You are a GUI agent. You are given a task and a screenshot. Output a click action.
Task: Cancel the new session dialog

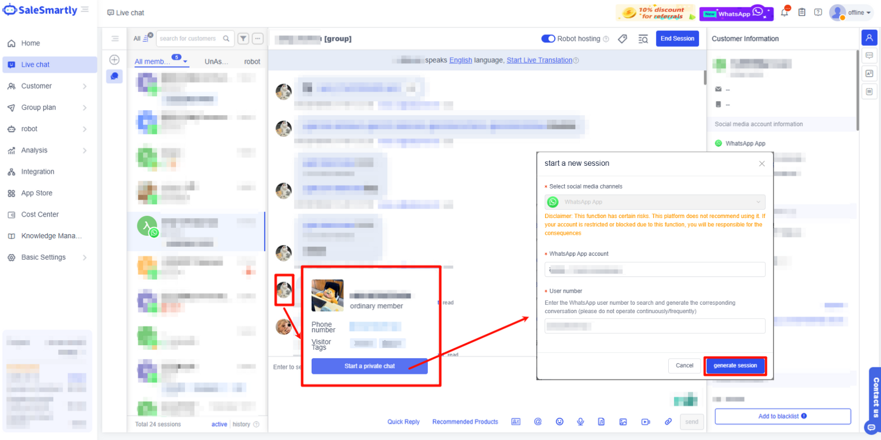click(x=684, y=365)
